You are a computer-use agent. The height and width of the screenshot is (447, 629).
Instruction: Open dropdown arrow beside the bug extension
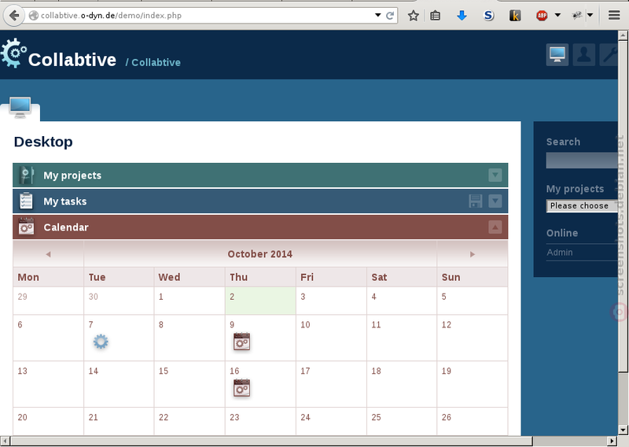tap(590, 15)
